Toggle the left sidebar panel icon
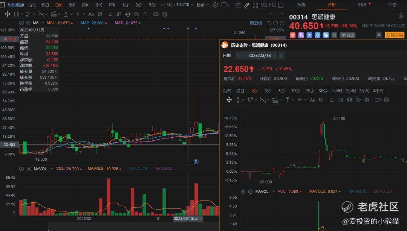 click(2, 5)
